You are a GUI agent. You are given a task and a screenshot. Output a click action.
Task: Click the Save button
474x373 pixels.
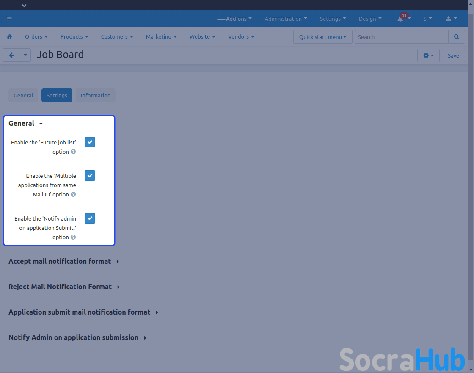coord(453,55)
